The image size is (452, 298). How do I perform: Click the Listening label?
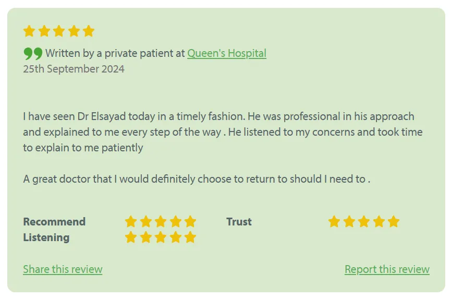[x=46, y=237]
